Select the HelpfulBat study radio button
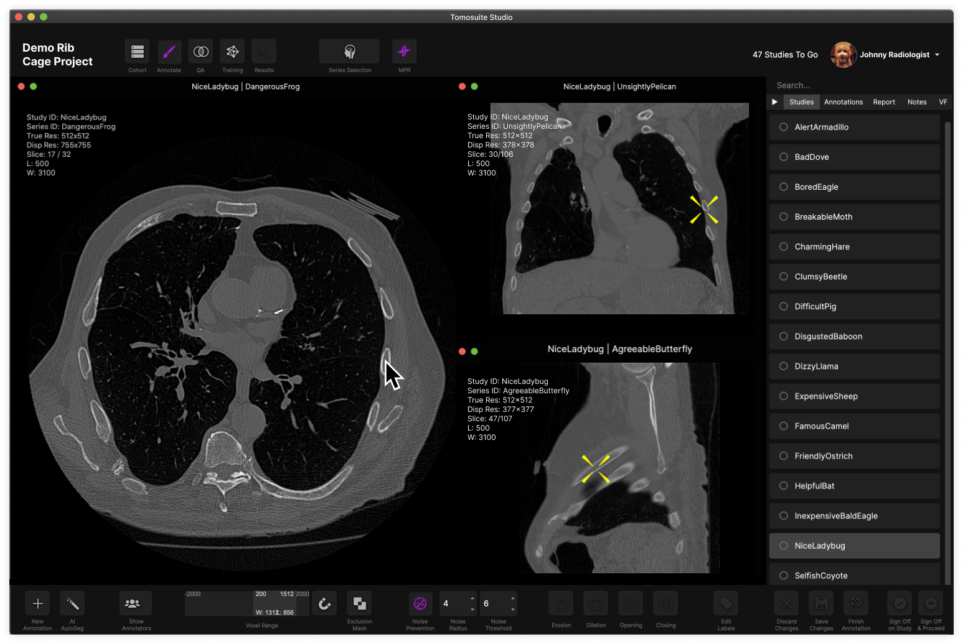This screenshot has height=644, width=963. 784,486
